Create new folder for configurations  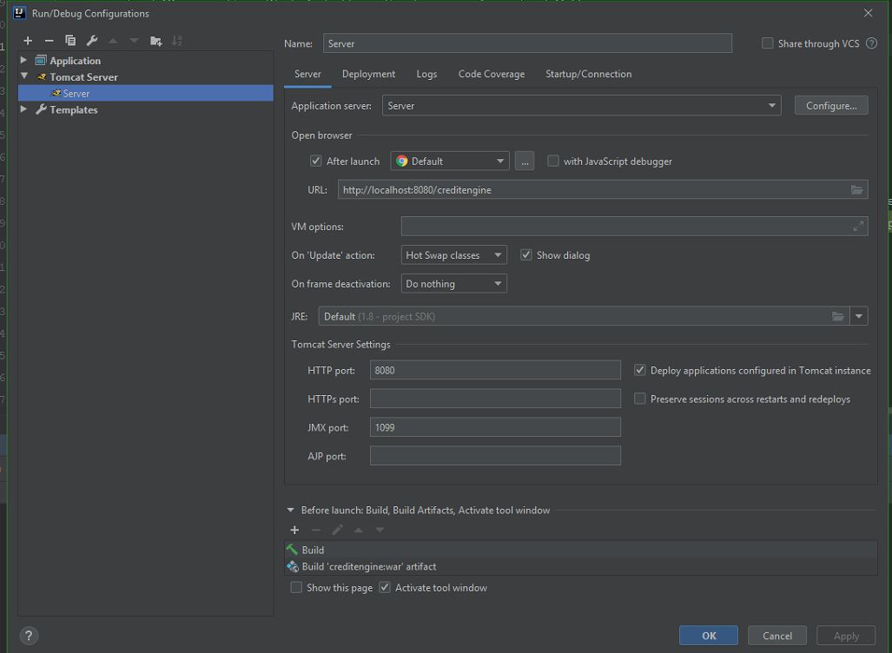155,41
